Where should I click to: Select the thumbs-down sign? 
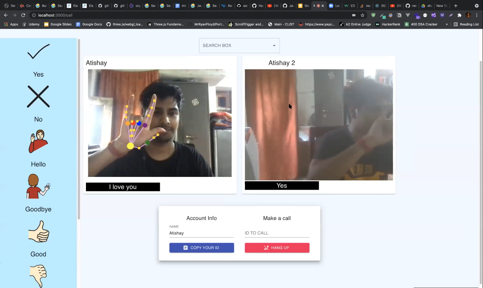[38, 276]
